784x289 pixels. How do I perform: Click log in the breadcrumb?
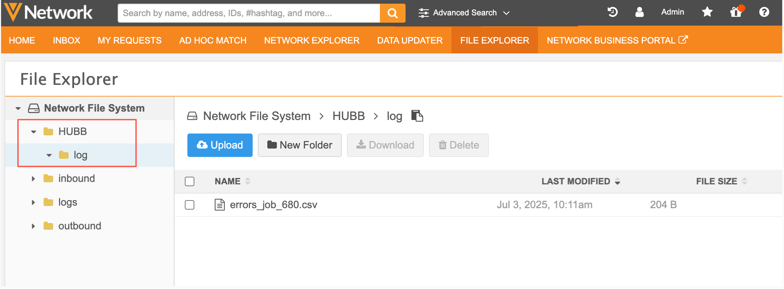coord(395,116)
